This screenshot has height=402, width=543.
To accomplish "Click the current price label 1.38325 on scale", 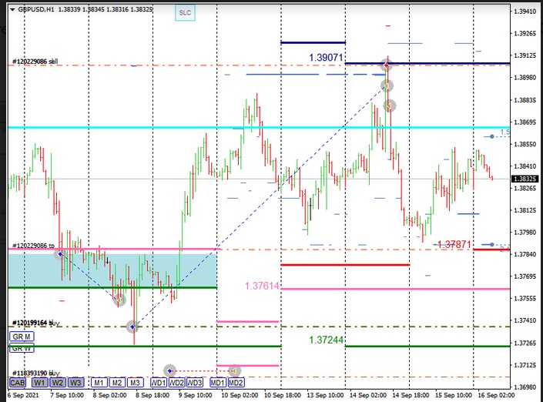I will tap(528, 179).
